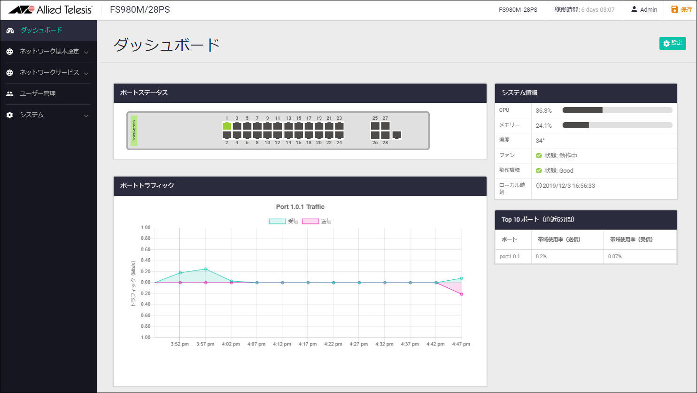Click the Allied Telesis logo
Image resolution: width=697 pixels, height=393 pixels.
tap(50, 10)
